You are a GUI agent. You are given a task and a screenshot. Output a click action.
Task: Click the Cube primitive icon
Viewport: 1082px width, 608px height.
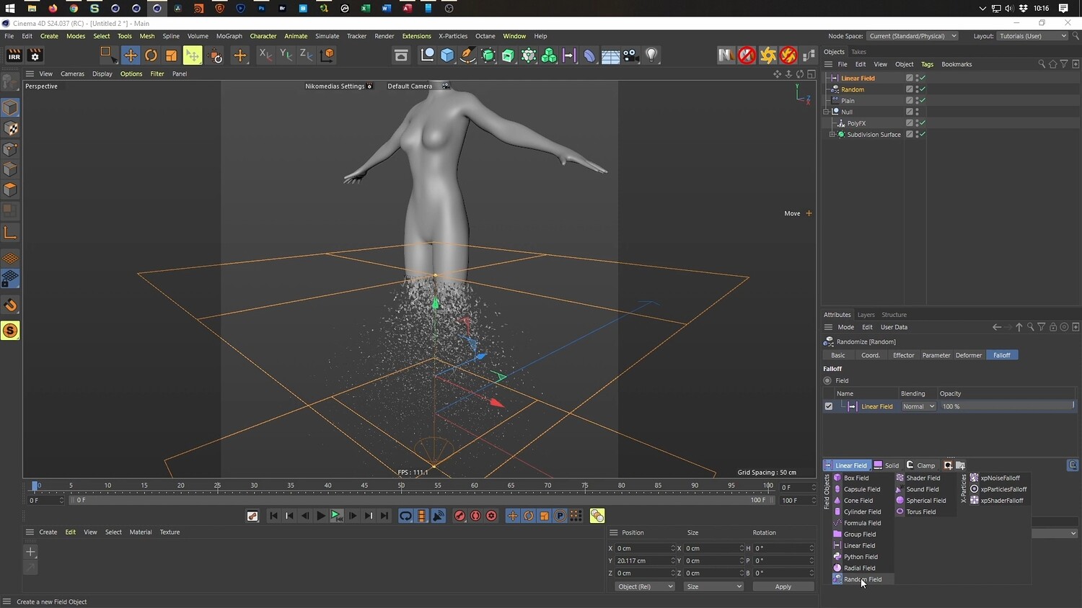tap(447, 55)
